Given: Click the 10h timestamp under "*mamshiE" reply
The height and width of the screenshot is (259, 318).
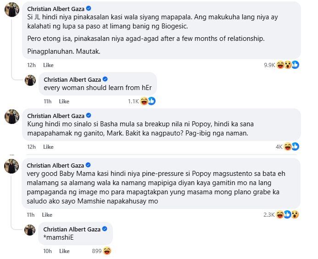Looking at the screenshot, I should point(47,251).
